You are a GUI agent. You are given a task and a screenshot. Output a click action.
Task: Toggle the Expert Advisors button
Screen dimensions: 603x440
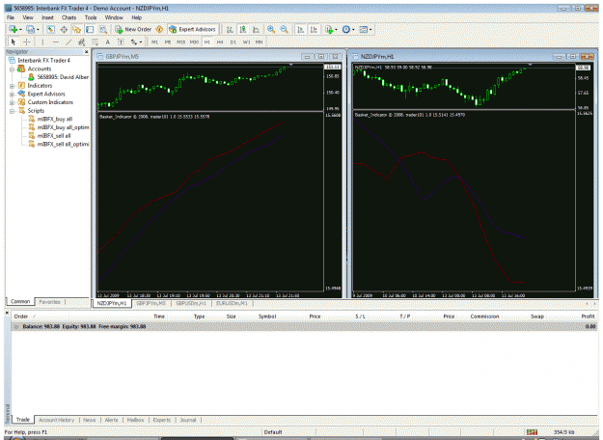point(193,29)
